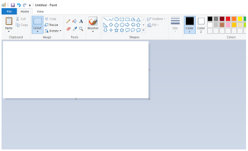
Task: Choose the Right arrow shape
Action: coord(127,25)
